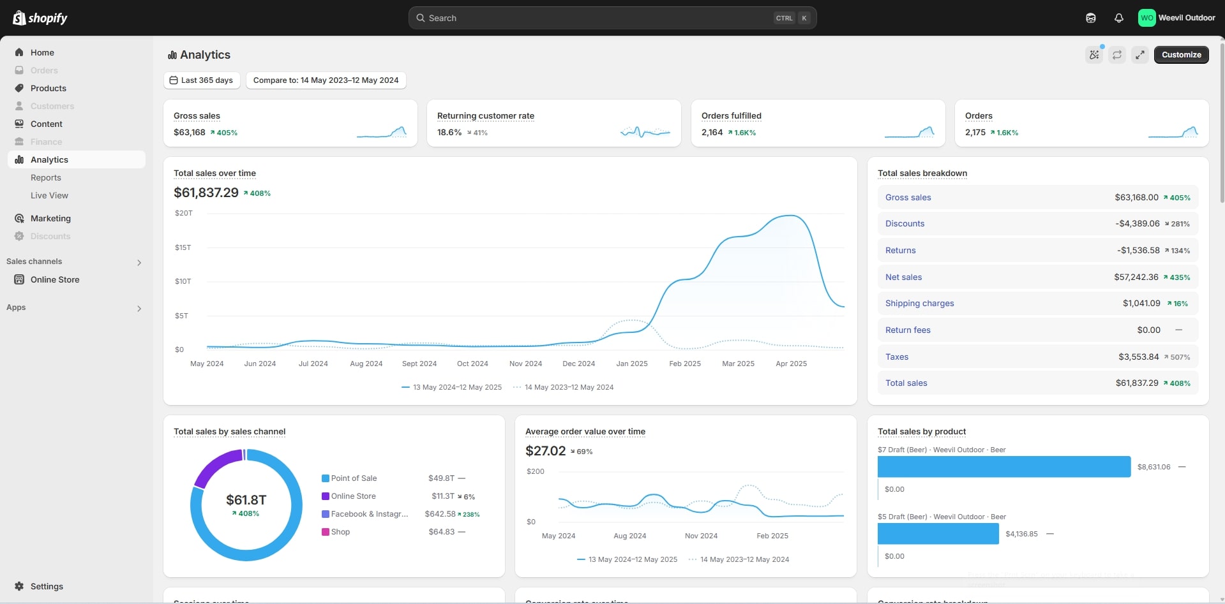Click the Customize button
Screen dimensions: 1225x604
(1181, 55)
